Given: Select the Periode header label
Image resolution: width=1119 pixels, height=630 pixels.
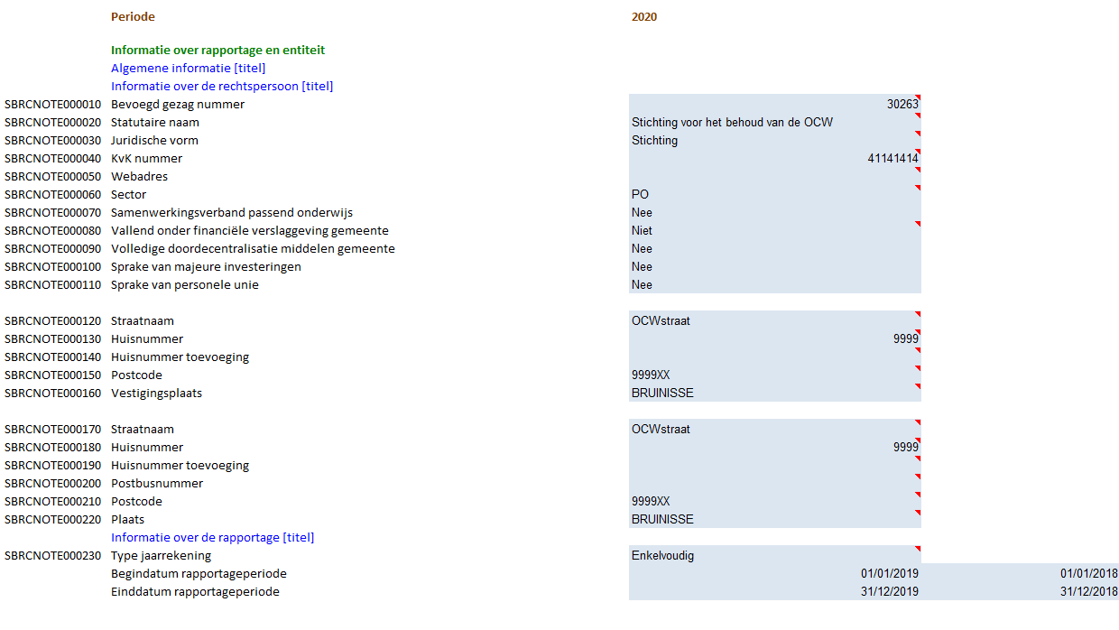Looking at the screenshot, I should click(133, 16).
